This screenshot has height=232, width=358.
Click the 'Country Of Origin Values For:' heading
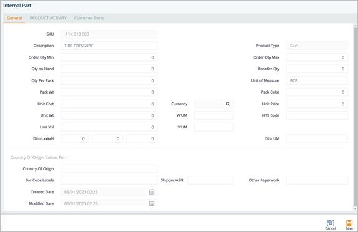[x=38, y=158]
